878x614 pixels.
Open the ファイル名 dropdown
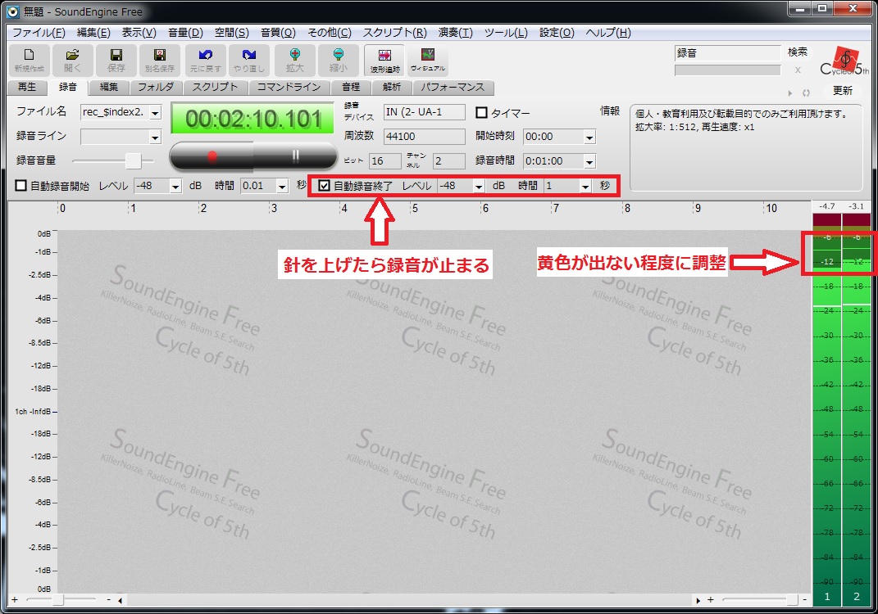point(155,112)
